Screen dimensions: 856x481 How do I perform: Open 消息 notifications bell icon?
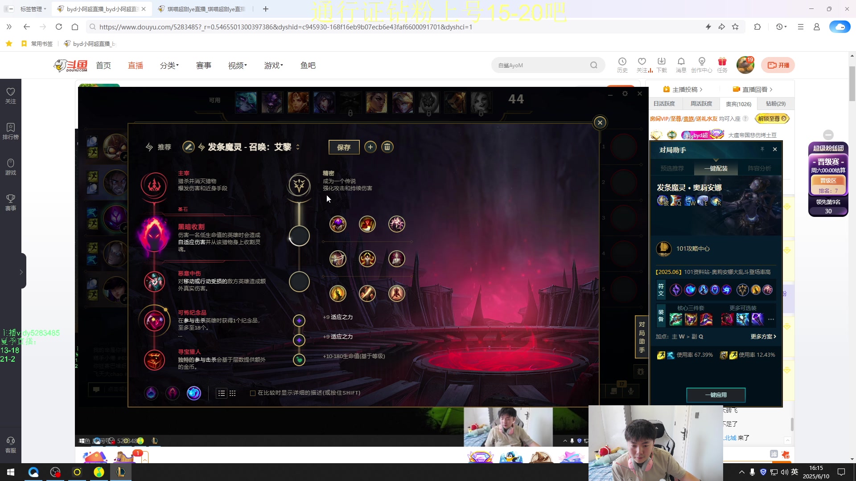coord(681,65)
